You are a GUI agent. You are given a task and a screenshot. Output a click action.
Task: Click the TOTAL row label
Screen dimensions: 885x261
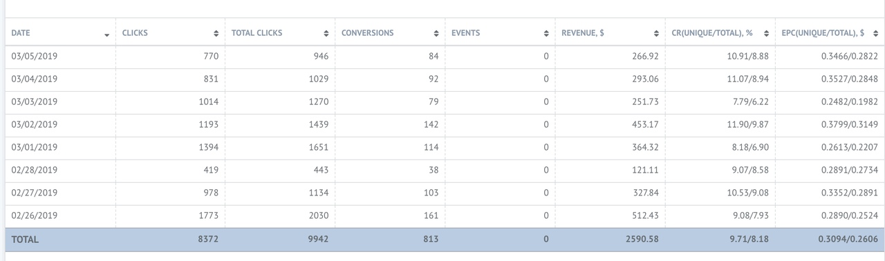[x=25, y=240]
